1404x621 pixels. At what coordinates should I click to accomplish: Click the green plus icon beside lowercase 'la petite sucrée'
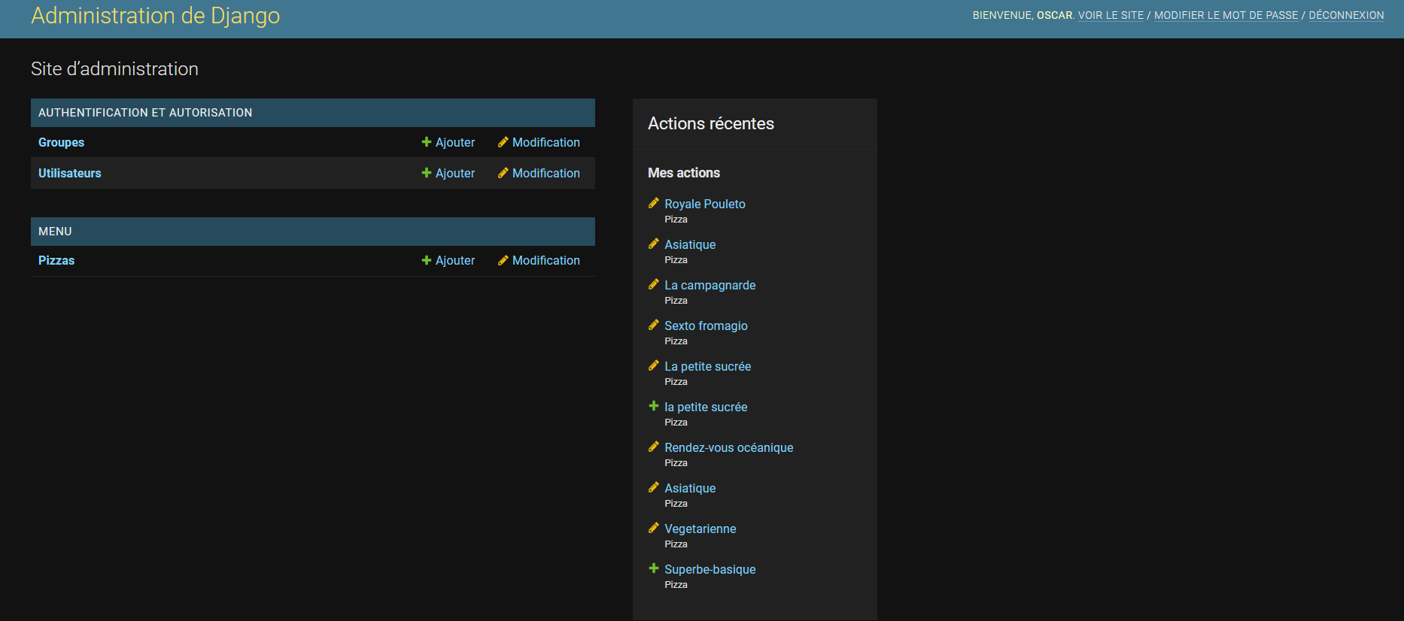[x=654, y=406]
